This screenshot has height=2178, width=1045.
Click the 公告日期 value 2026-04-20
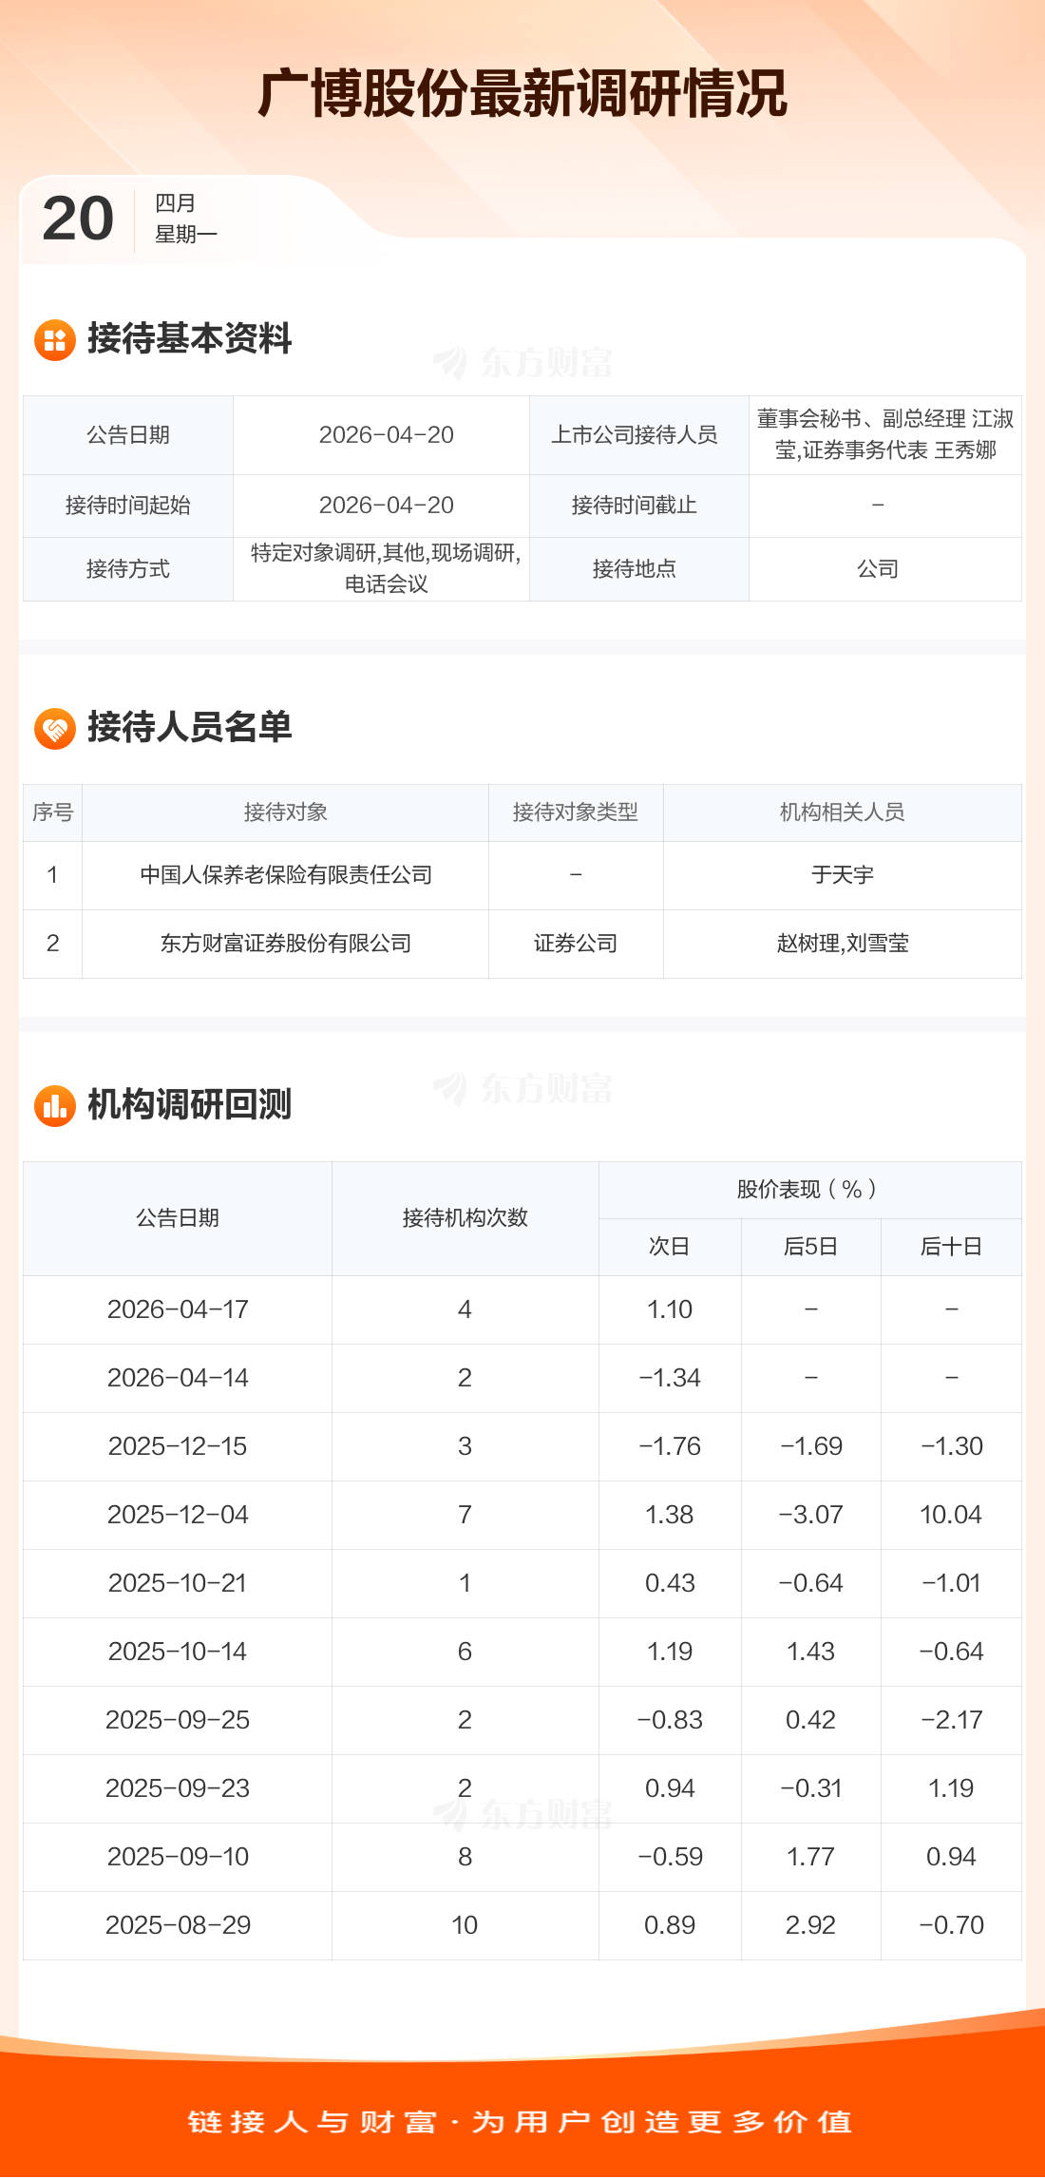387,435
